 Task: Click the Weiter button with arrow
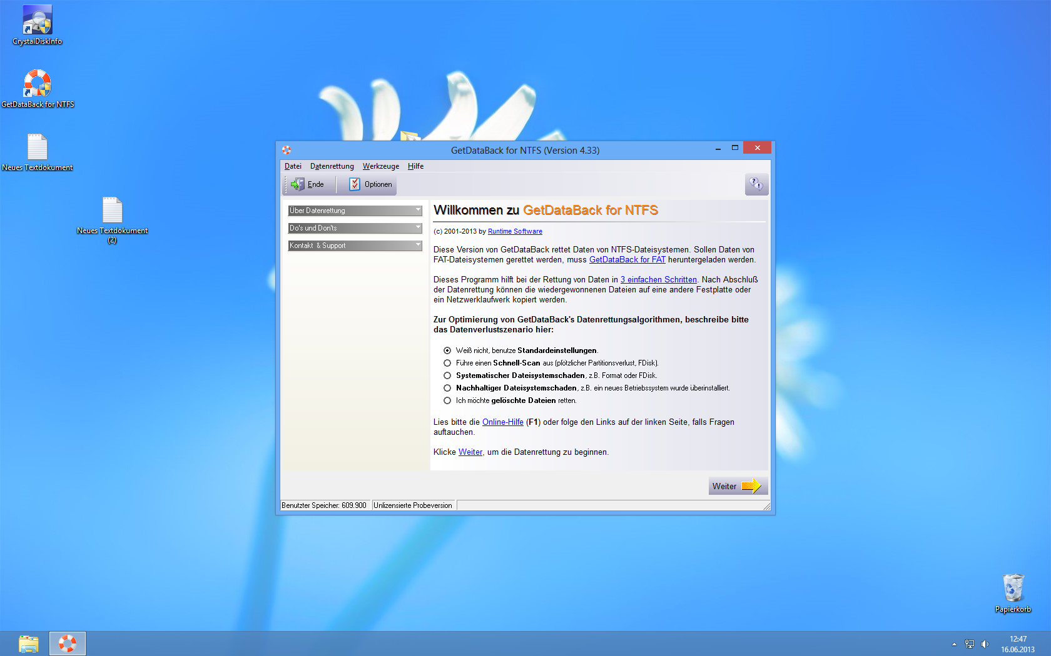[738, 486]
